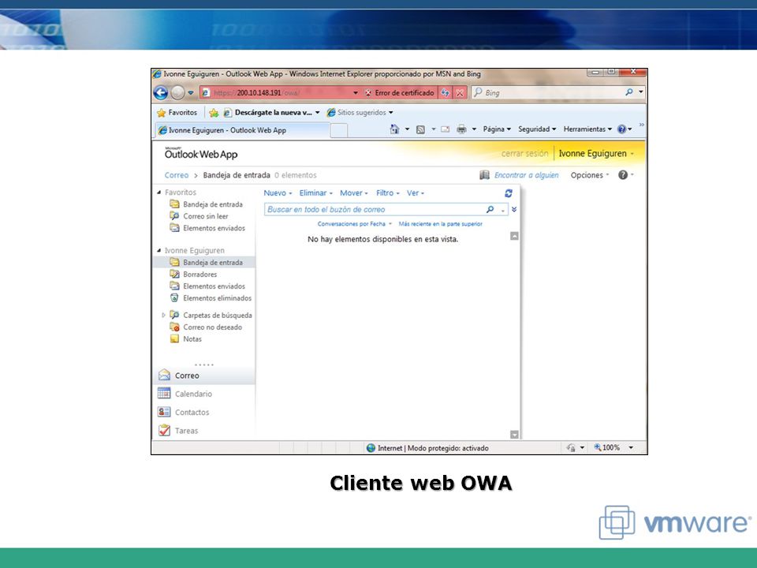Click the Print icon in command bar

(x=461, y=129)
